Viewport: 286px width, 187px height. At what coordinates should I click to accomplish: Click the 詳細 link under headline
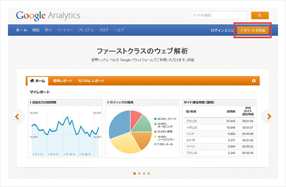tap(191, 60)
